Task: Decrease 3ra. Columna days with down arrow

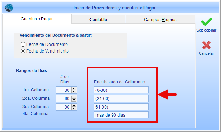Action: pyautogui.click(x=74, y=108)
